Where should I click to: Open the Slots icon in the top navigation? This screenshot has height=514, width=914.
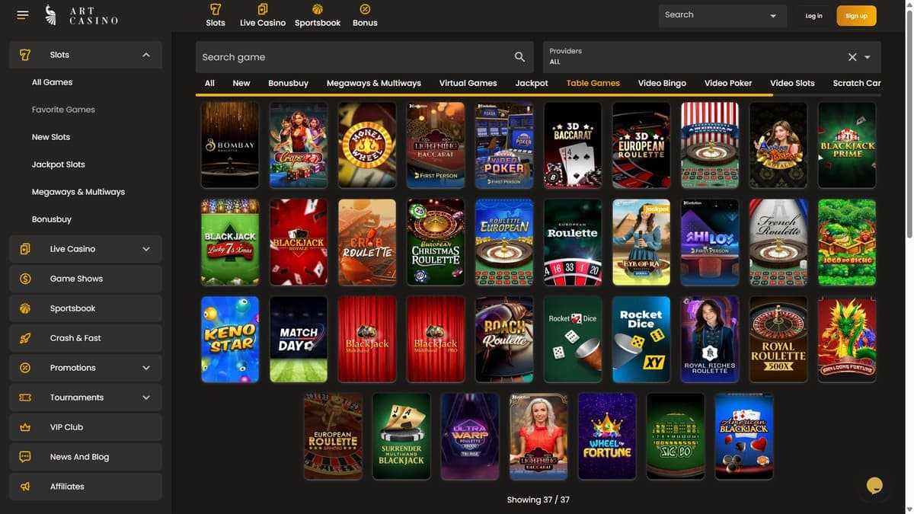[x=216, y=9]
